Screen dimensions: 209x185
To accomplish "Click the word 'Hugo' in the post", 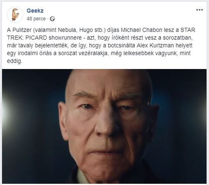I will click(85, 30).
